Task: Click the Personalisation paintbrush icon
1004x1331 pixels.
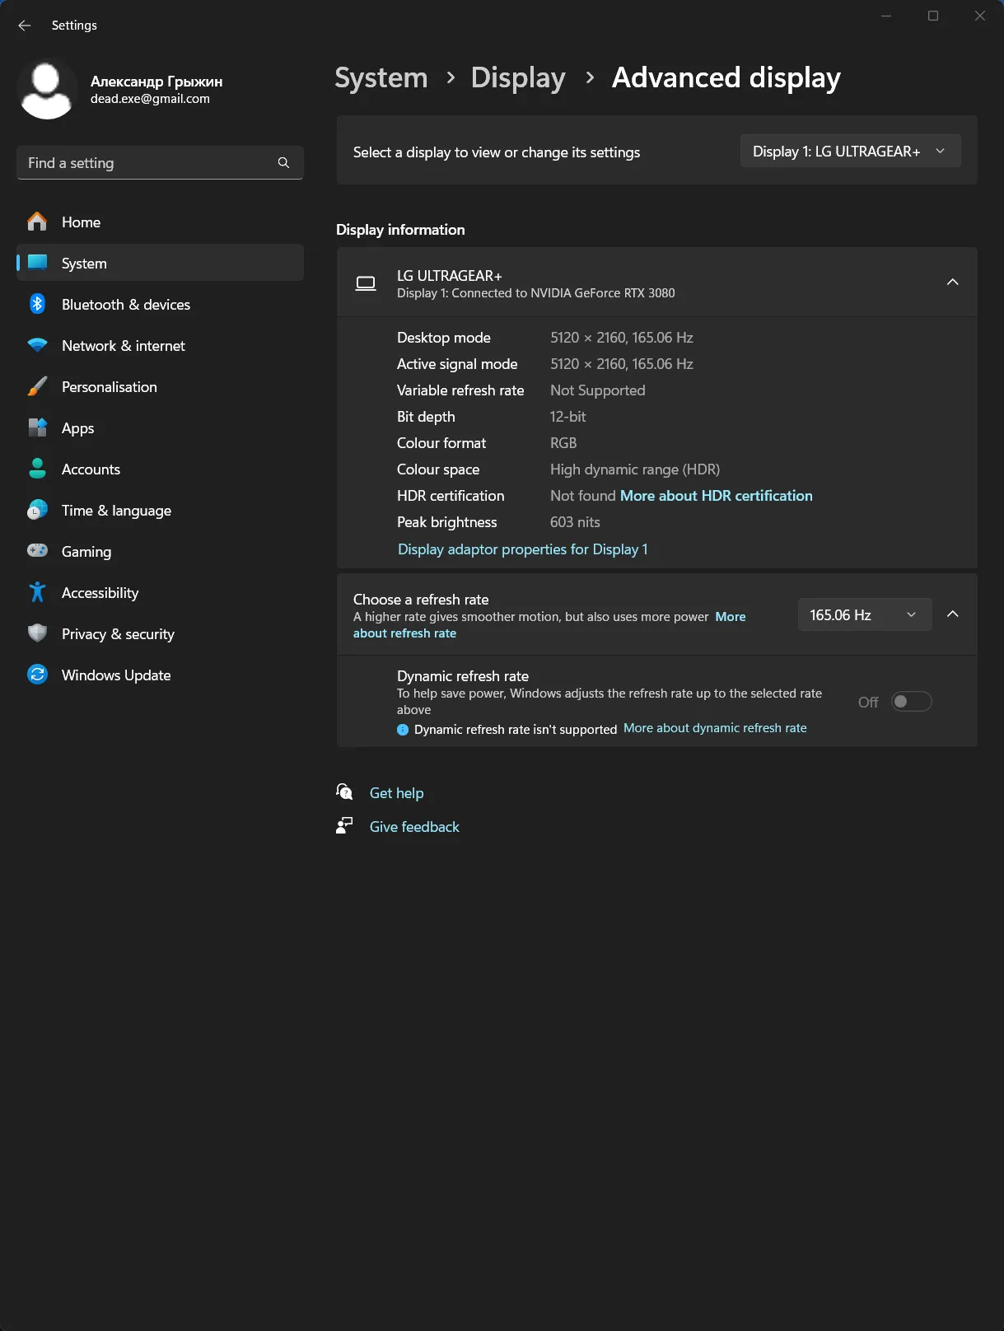Action: click(x=37, y=386)
